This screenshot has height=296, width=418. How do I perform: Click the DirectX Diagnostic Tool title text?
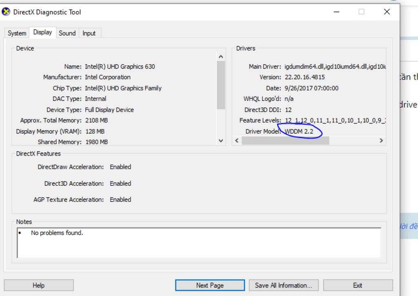[x=47, y=12]
